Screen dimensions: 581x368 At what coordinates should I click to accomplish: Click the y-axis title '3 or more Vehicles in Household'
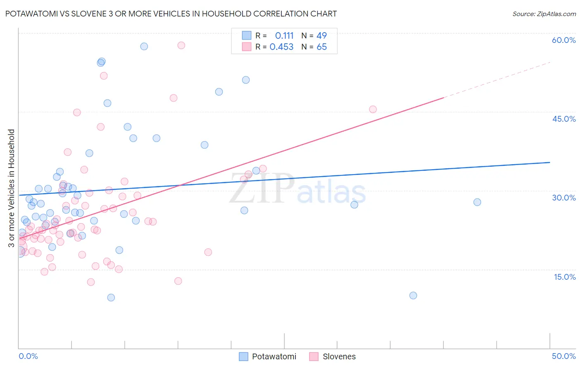click(12, 188)
